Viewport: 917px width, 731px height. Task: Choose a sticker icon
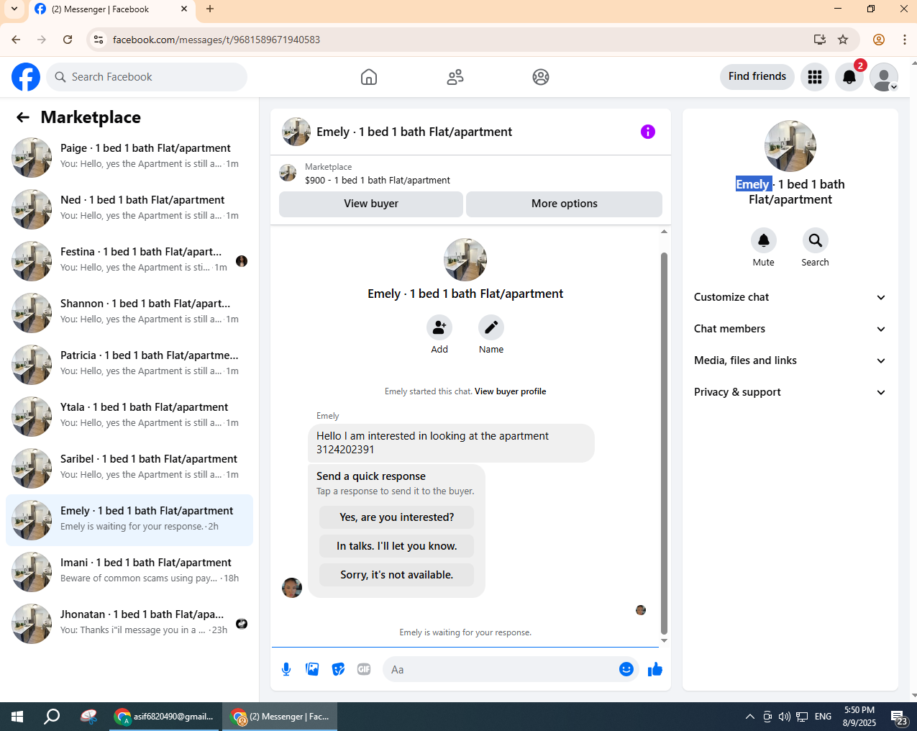click(x=338, y=670)
